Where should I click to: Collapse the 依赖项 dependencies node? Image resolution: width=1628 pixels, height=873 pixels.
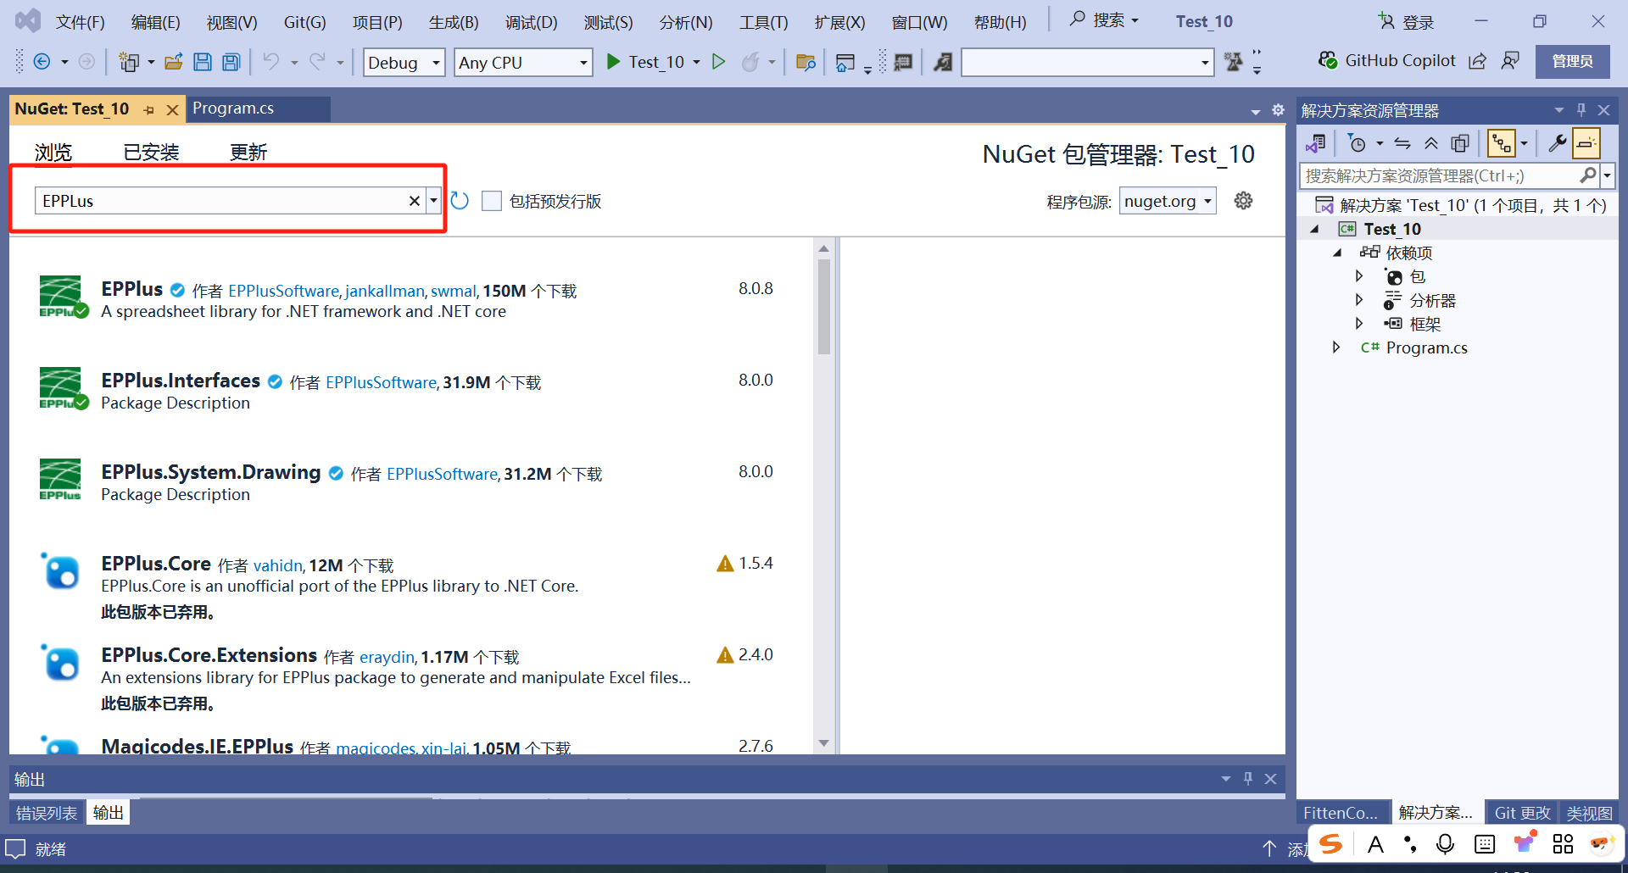[1338, 253]
